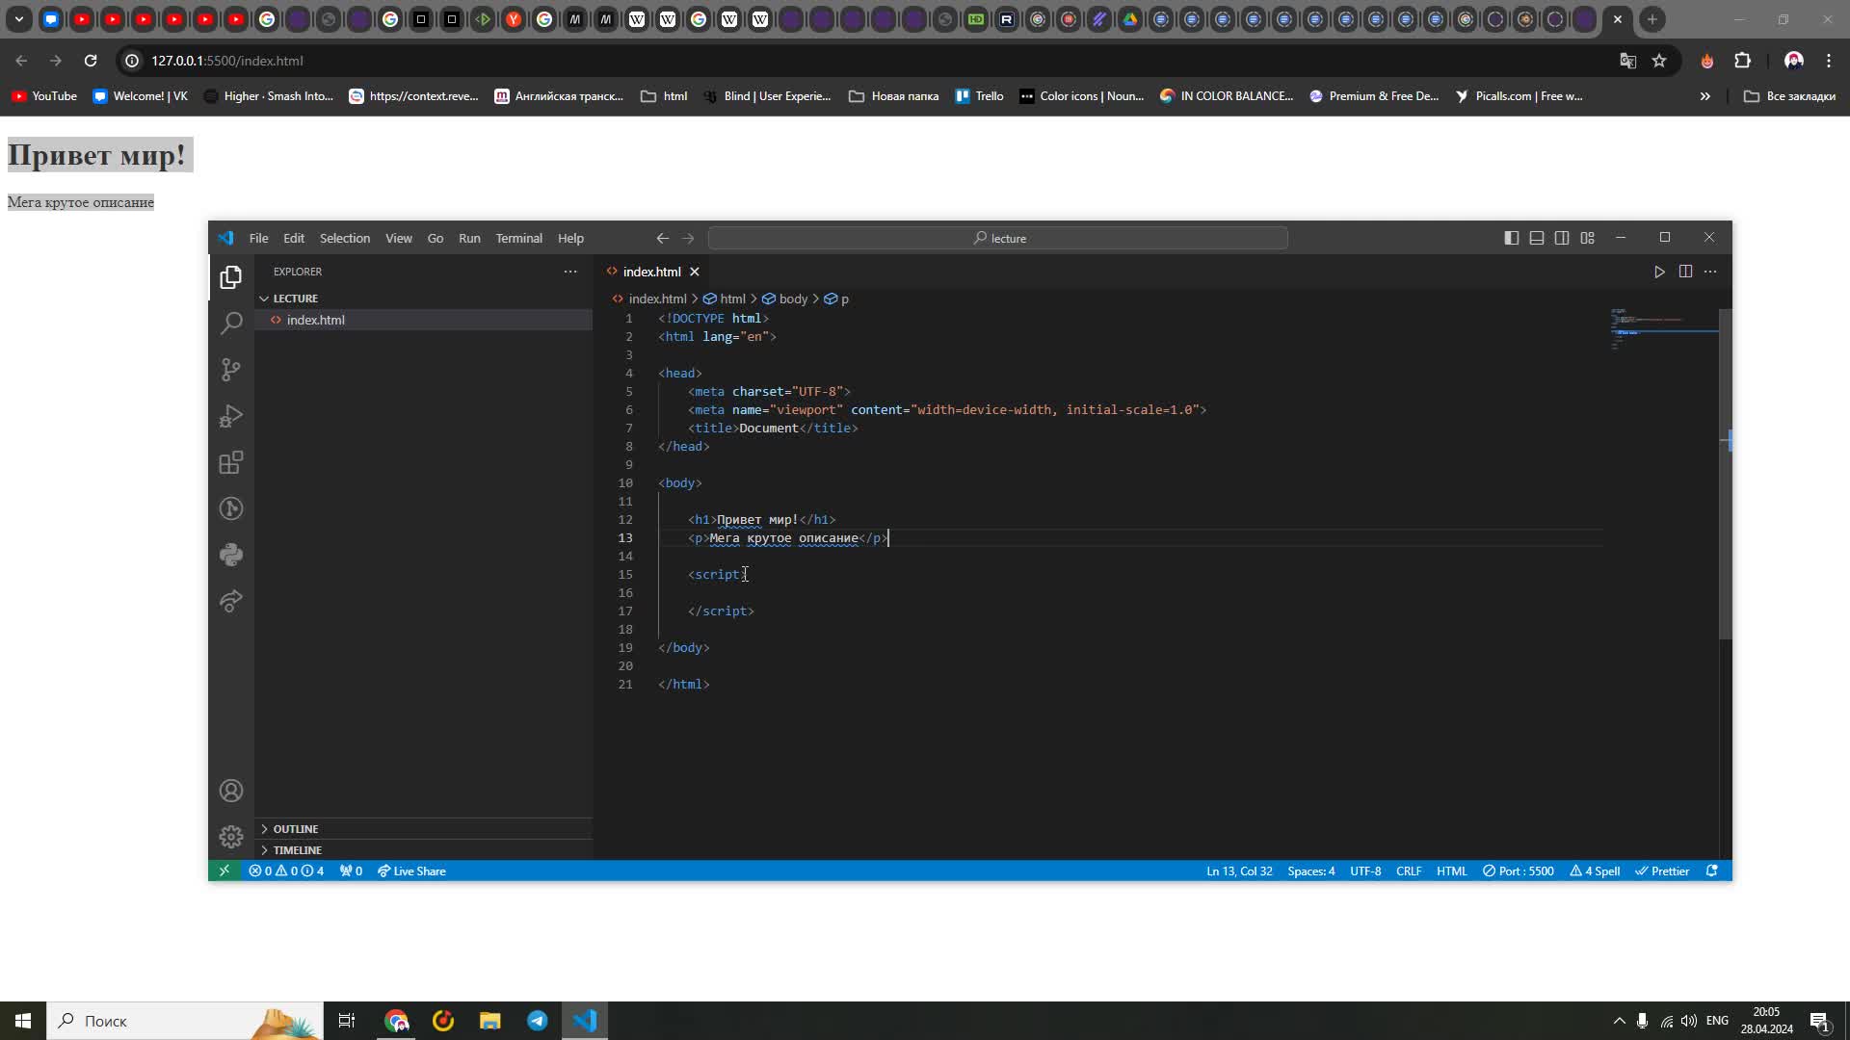Image resolution: width=1850 pixels, height=1040 pixels.
Task: Show more bookmarks with the chevron
Action: coord(1705,96)
